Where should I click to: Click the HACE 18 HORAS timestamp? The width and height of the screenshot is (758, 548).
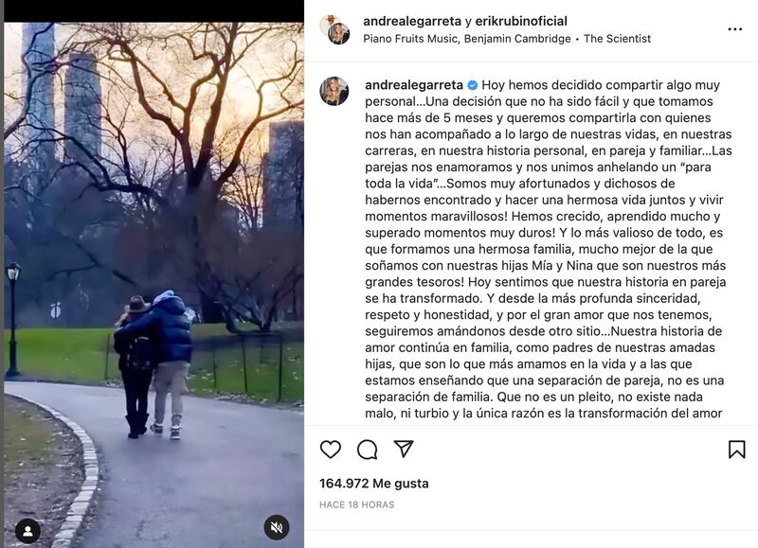[x=357, y=504]
